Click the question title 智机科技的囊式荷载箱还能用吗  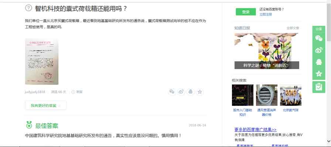pos(81,8)
